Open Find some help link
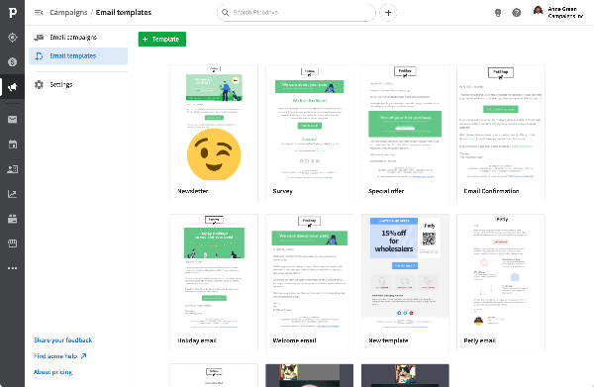Screen dimensions: 594x387 click(x=59, y=356)
